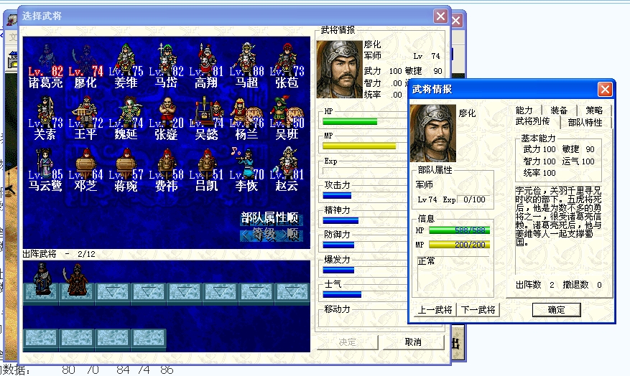
Task: Click the blue 士气 stat bar
Action: [342, 294]
